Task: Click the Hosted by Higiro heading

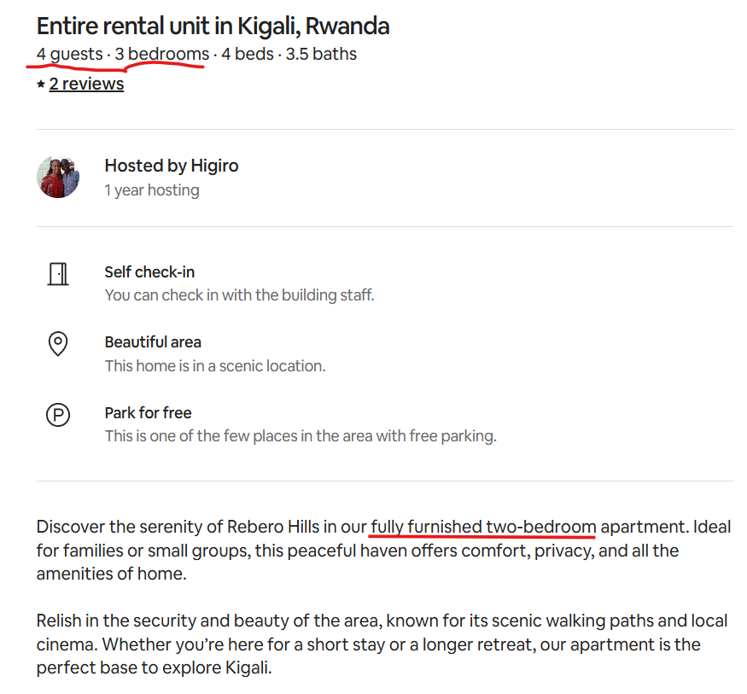Action: 172,166
